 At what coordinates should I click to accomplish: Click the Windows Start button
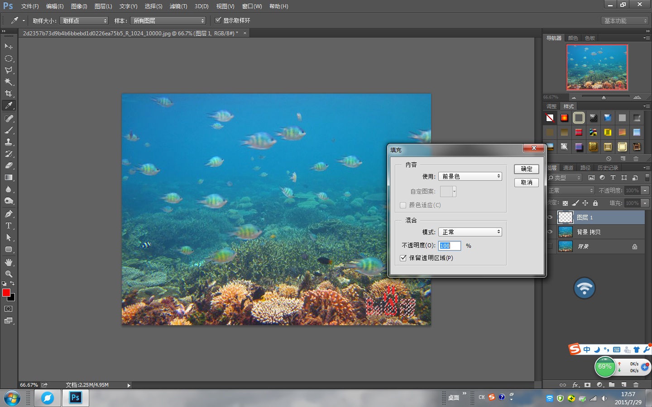click(x=12, y=398)
